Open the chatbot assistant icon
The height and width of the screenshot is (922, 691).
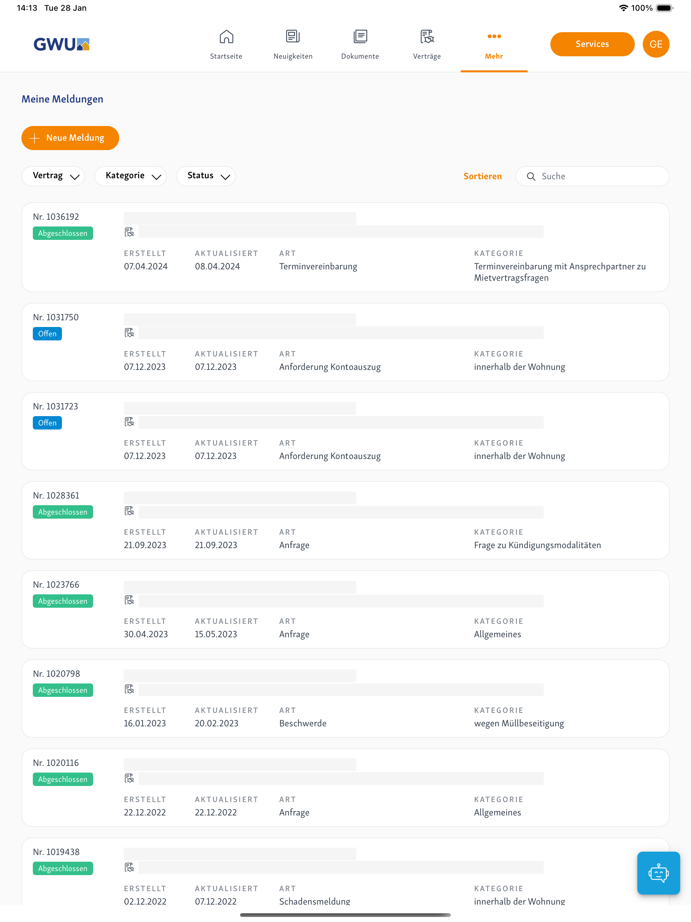[x=659, y=873]
